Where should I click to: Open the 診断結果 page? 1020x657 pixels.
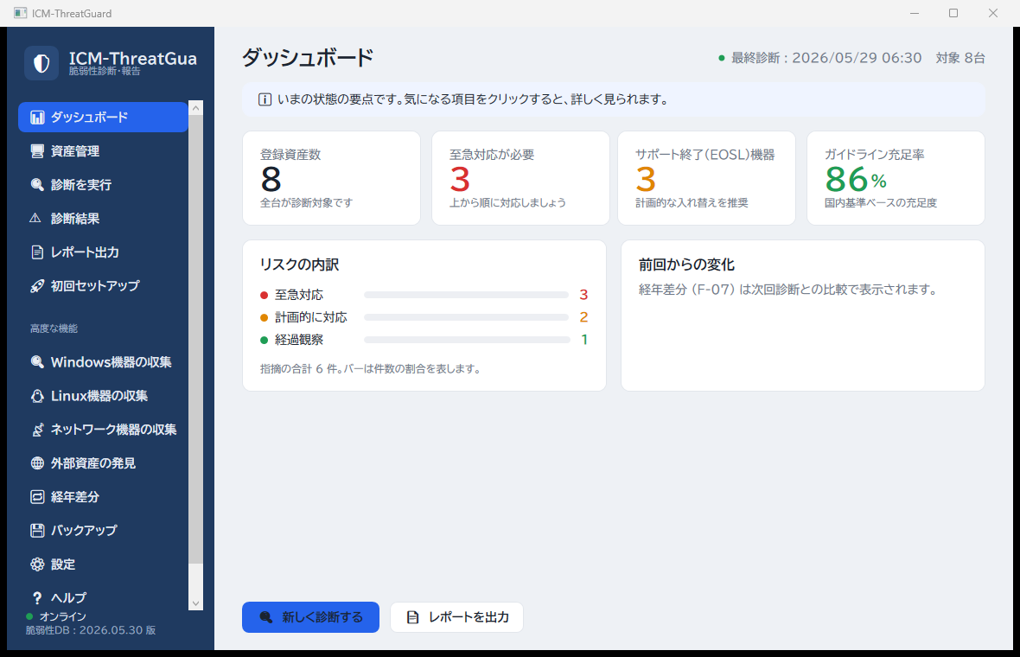tap(103, 219)
